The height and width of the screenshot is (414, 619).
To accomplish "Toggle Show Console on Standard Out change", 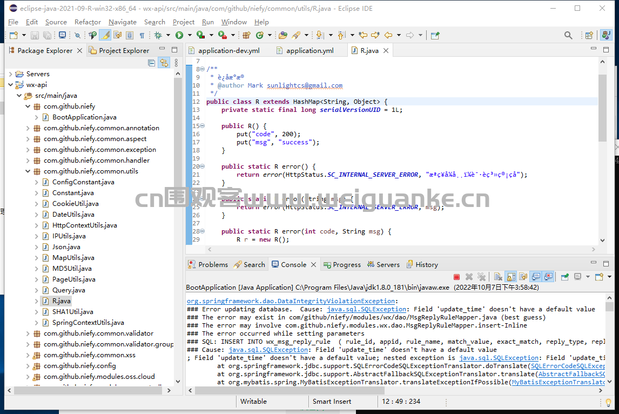I will [536, 277].
